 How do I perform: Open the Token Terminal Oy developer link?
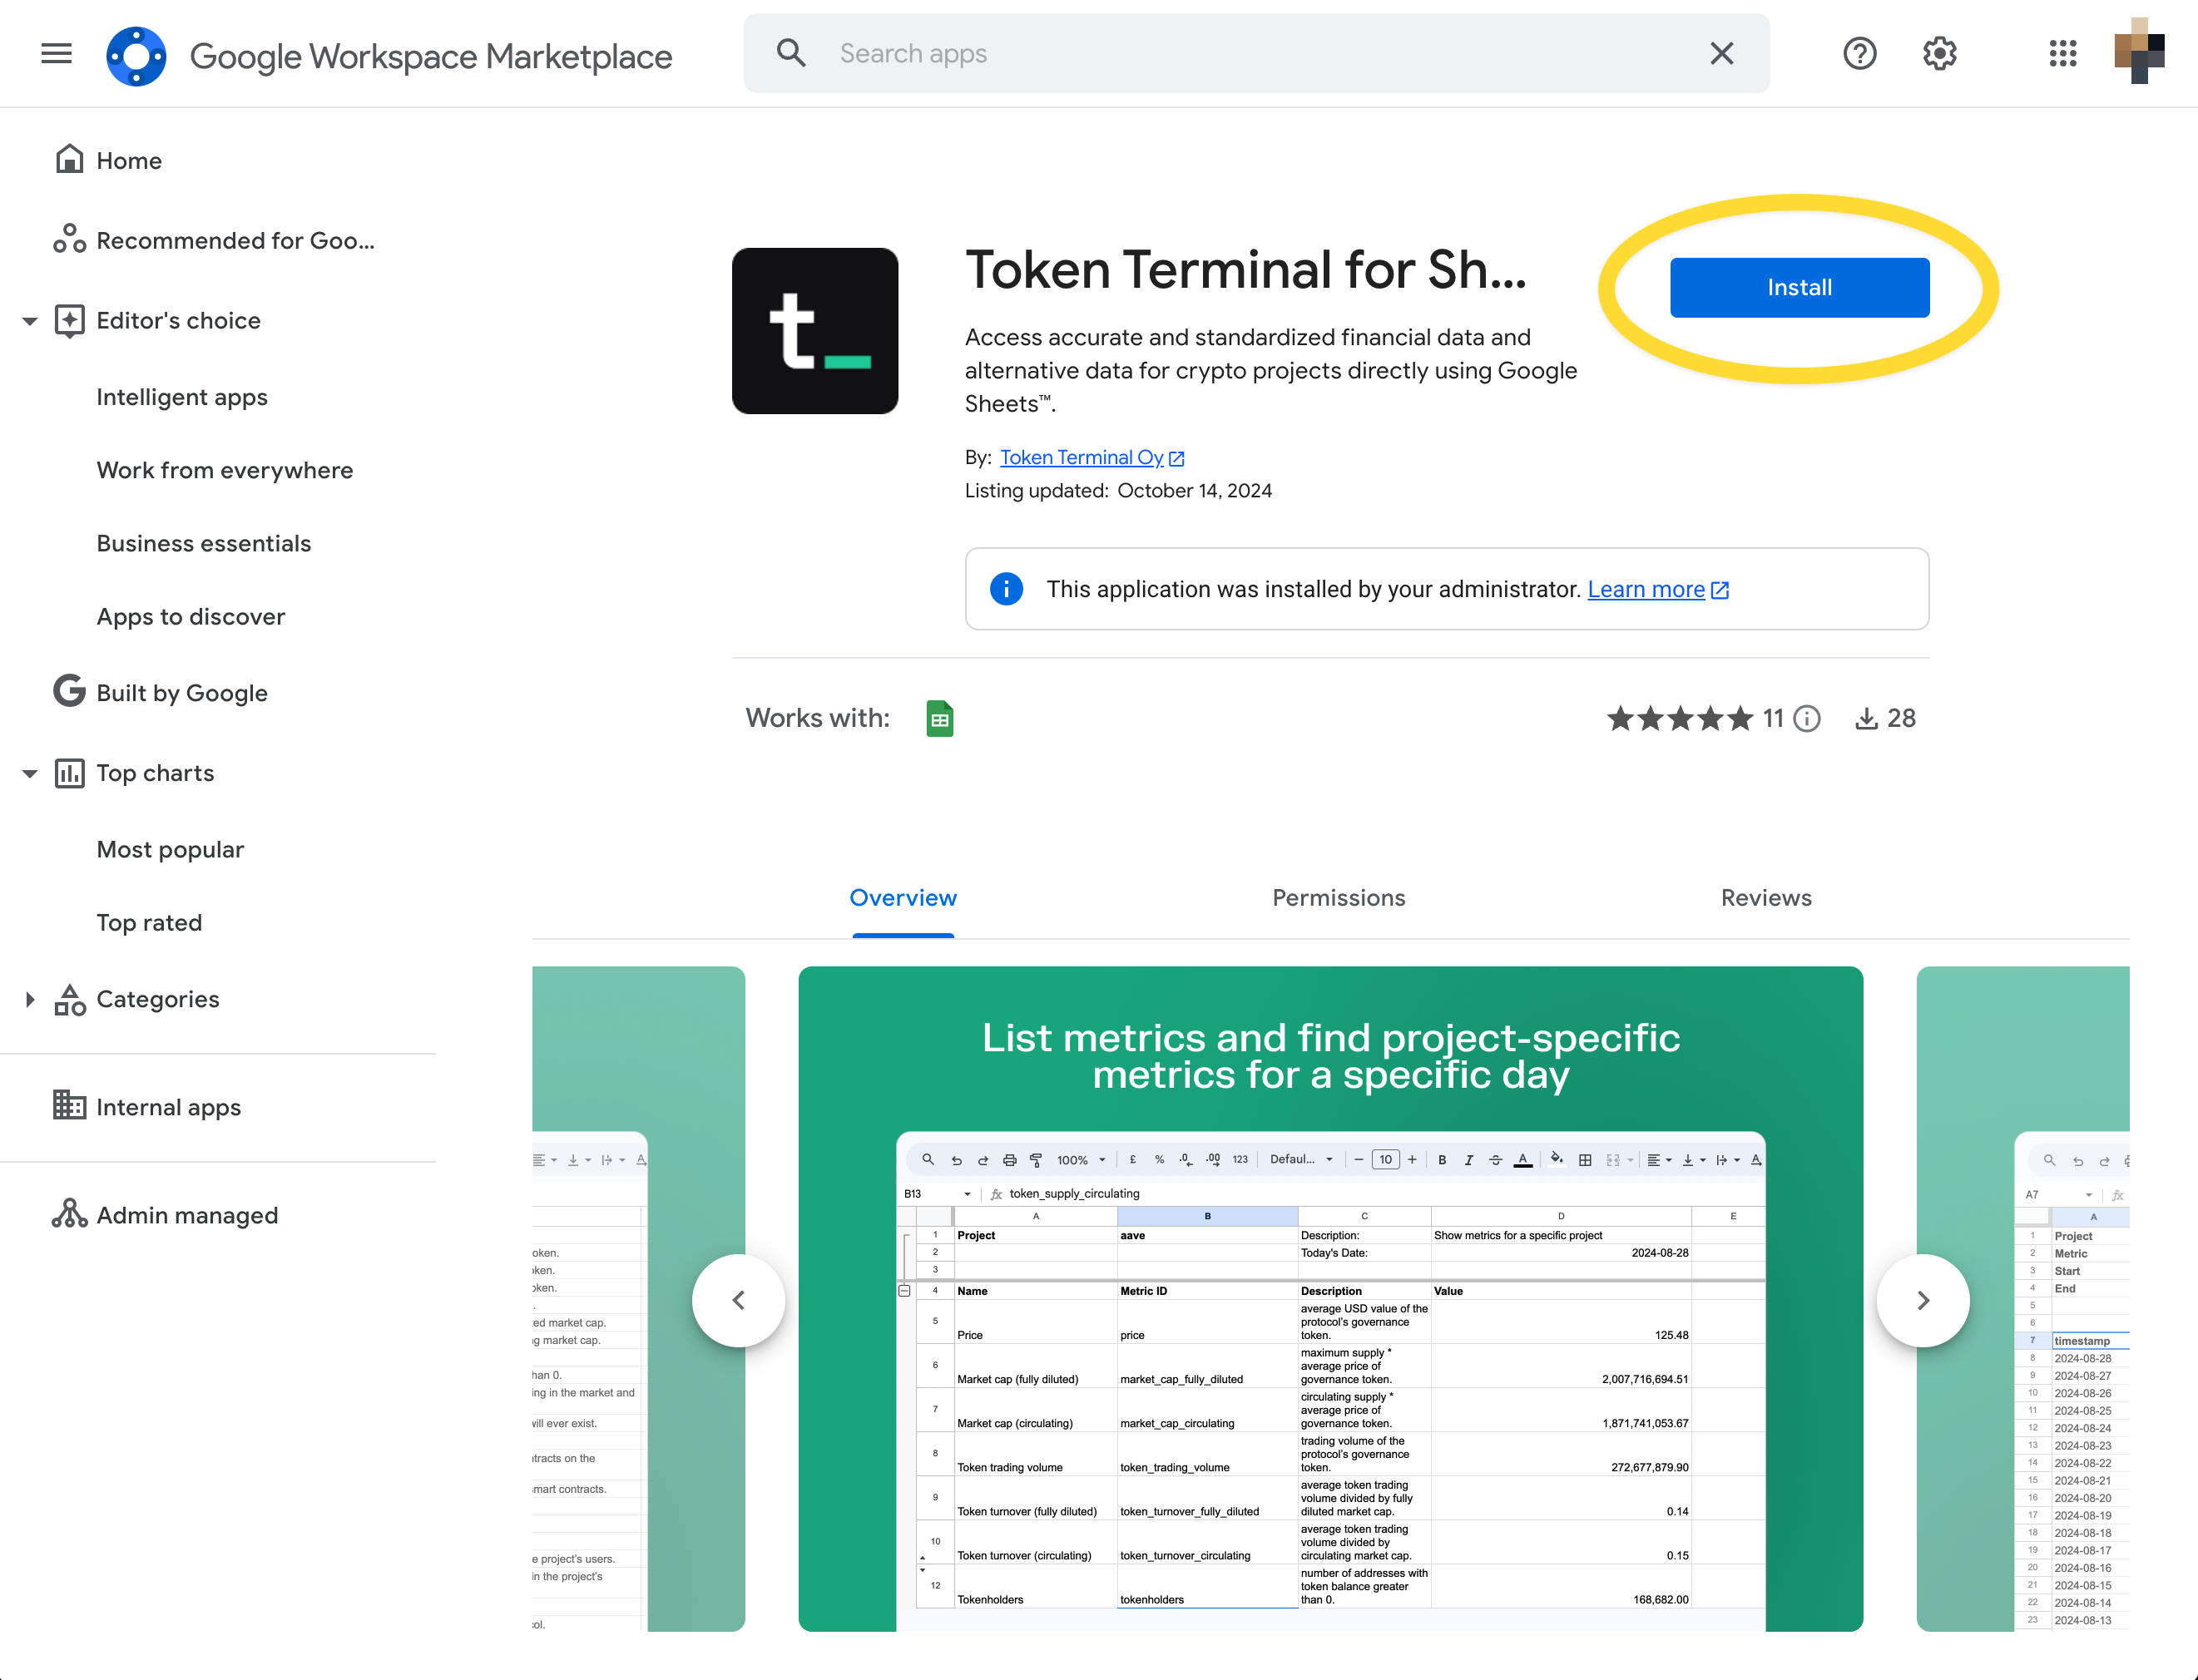[x=1082, y=457]
